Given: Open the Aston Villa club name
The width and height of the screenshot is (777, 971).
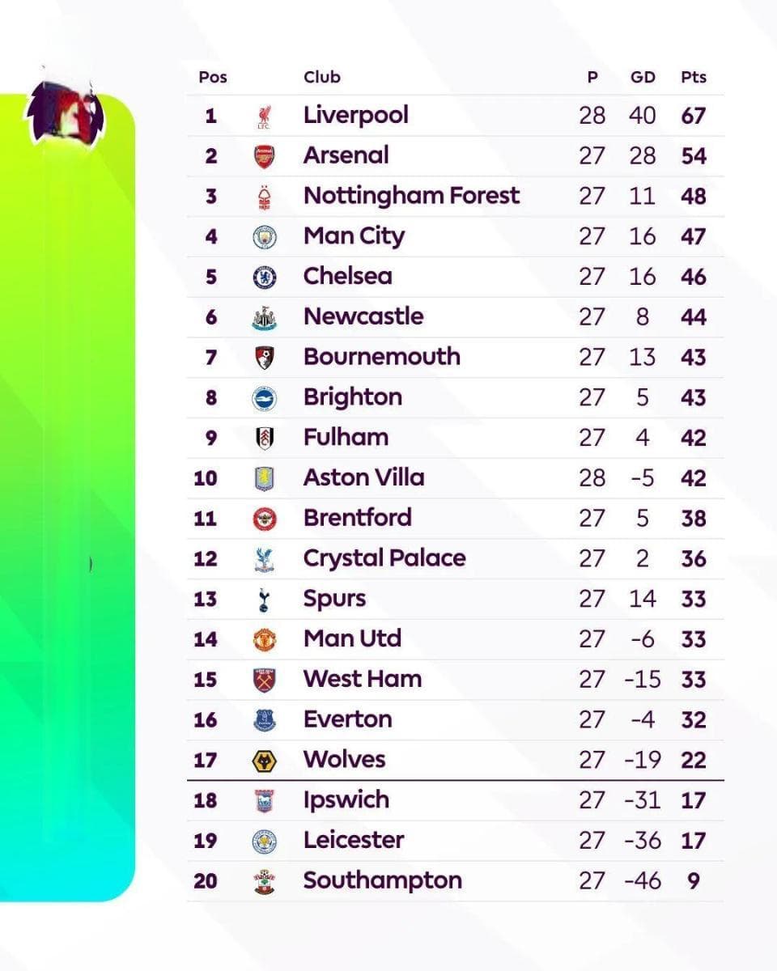Looking at the screenshot, I should pyautogui.click(x=363, y=477).
